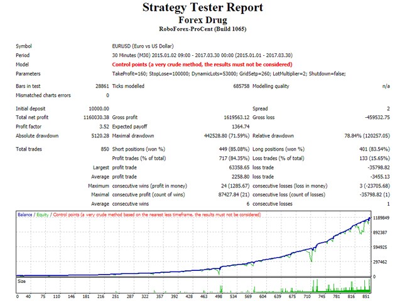Click the Total trades value 850
Viewport: 402px width, 301px height.
click(105, 149)
